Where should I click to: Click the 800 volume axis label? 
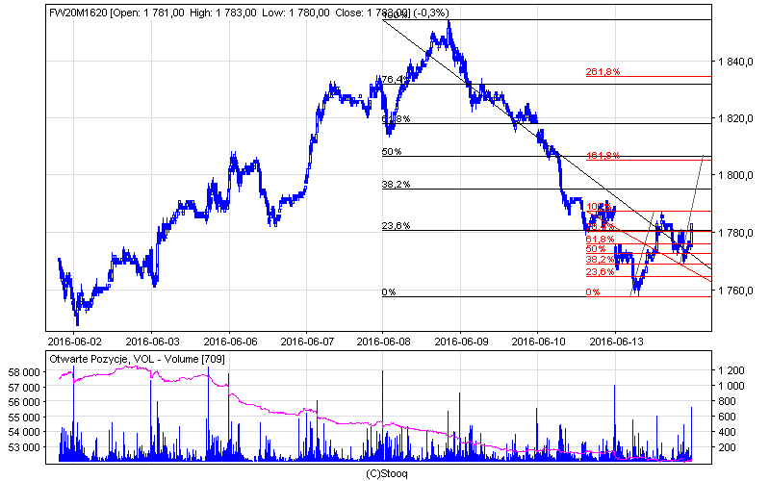pyautogui.click(x=728, y=401)
